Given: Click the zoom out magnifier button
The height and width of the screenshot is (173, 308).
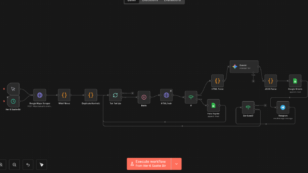Looking at the screenshot, I should pyautogui.click(x=14, y=164).
